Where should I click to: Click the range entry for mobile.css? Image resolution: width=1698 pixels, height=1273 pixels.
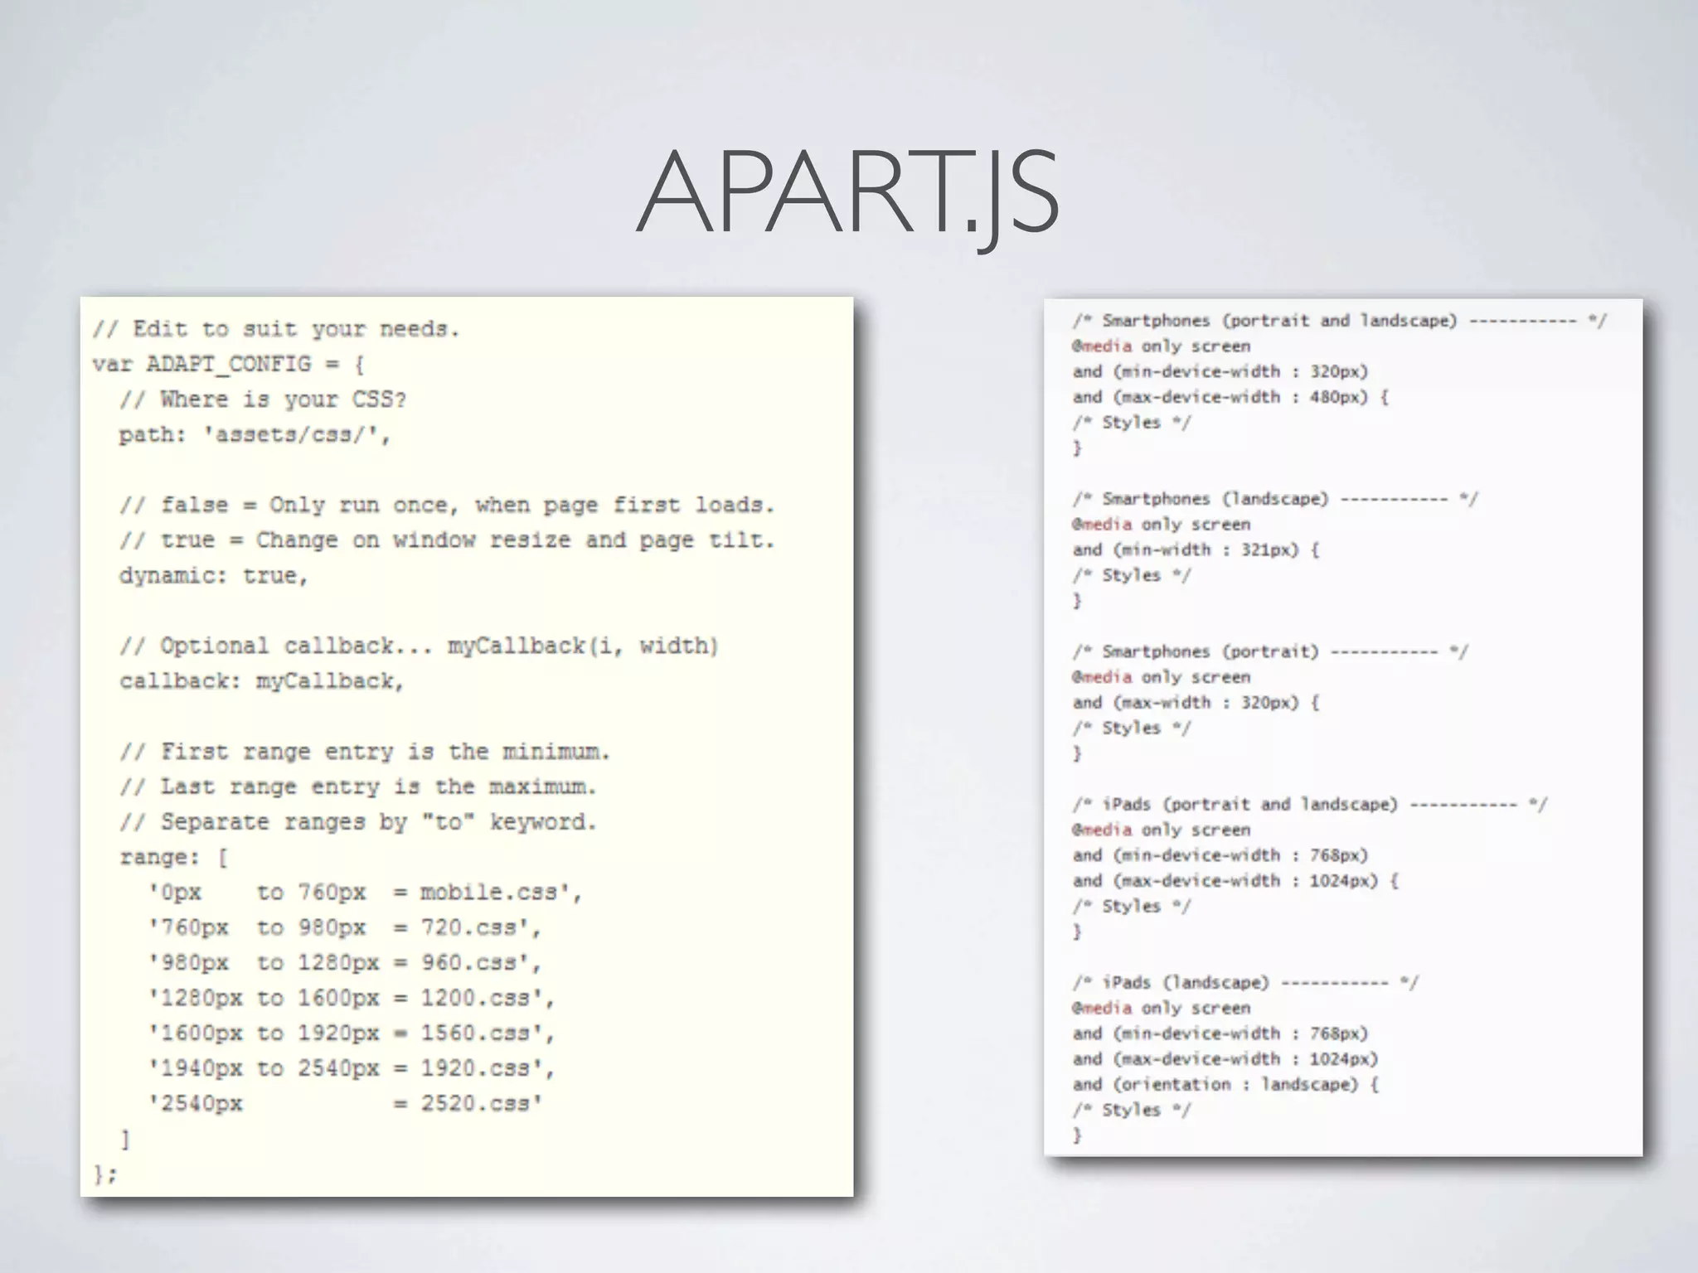[x=365, y=893]
